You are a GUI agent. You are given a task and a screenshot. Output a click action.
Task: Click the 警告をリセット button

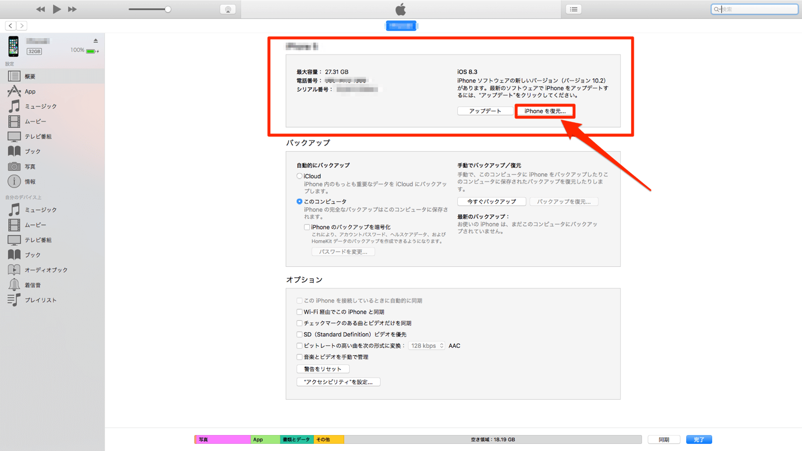point(323,369)
